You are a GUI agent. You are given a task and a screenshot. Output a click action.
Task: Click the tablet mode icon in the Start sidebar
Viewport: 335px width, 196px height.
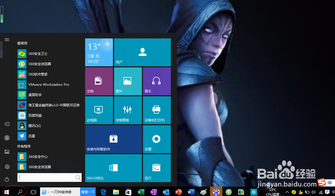click(x=7, y=124)
